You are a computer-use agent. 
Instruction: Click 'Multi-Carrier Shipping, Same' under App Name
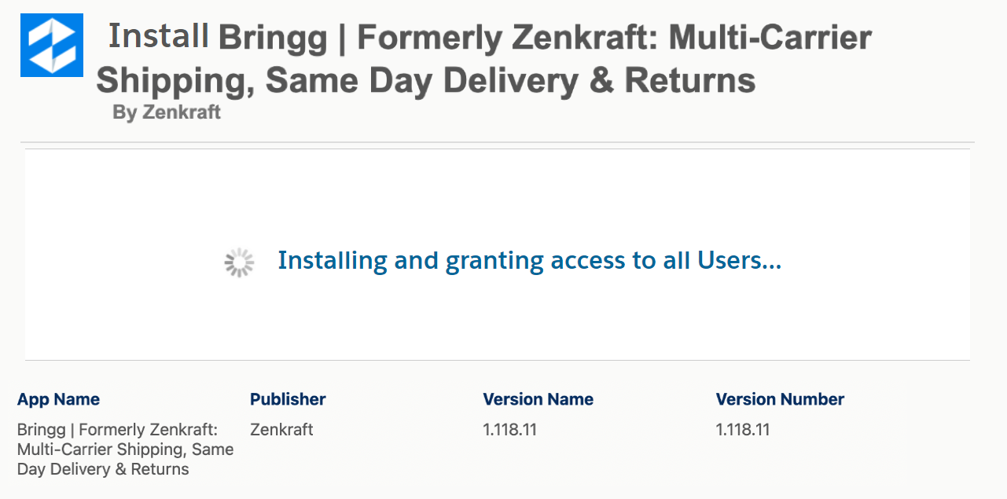125,449
